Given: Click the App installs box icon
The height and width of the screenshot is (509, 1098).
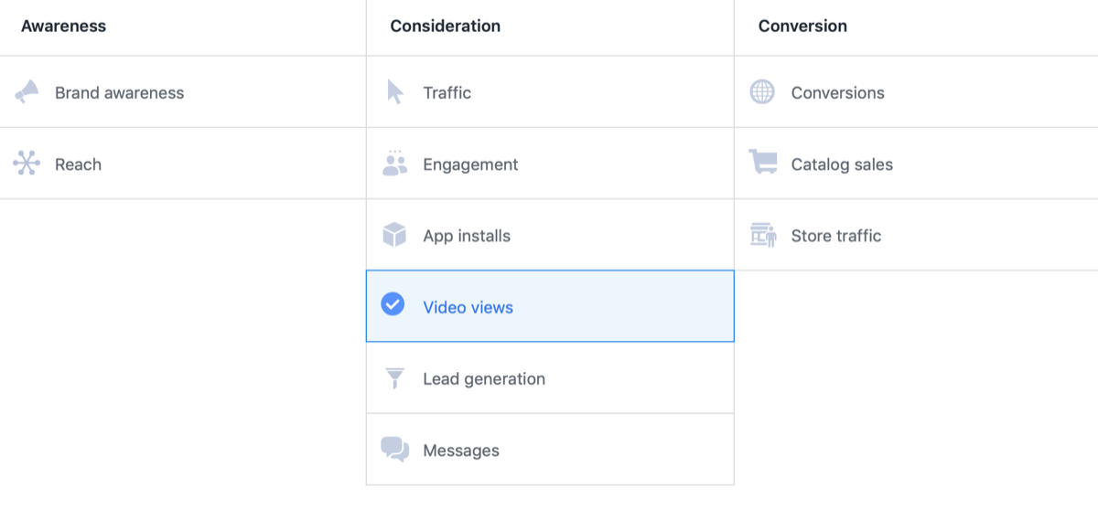Looking at the screenshot, I should 394,236.
